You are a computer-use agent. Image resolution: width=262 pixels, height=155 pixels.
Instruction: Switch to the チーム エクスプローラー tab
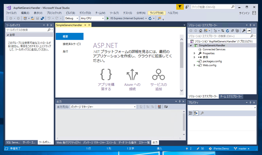click(231, 96)
